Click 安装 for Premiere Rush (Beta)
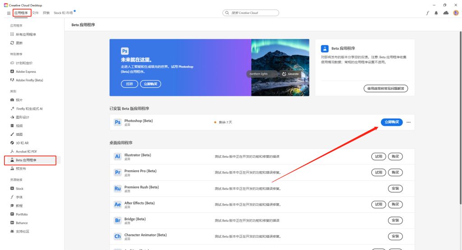The width and height of the screenshot is (462, 250). point(395,188)
